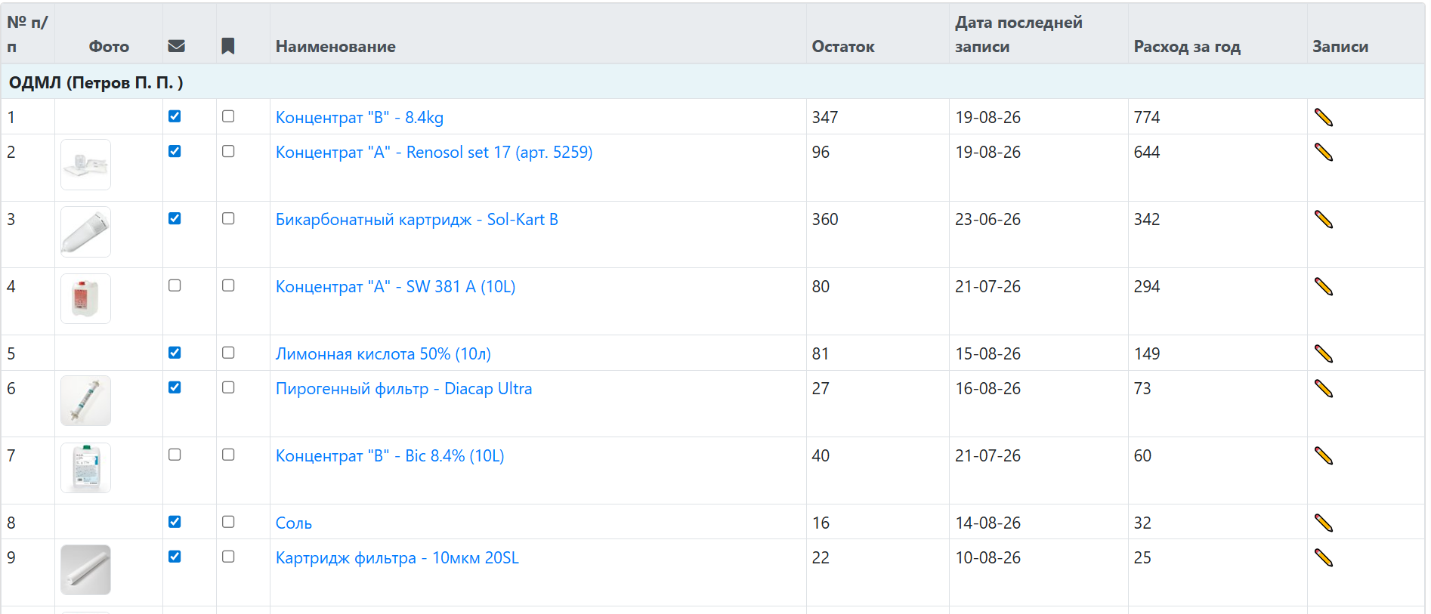Open Картридж фильтра - 10мкм 20SL link
Viewport: 1431px width, 614px height.
click(397, 557)
